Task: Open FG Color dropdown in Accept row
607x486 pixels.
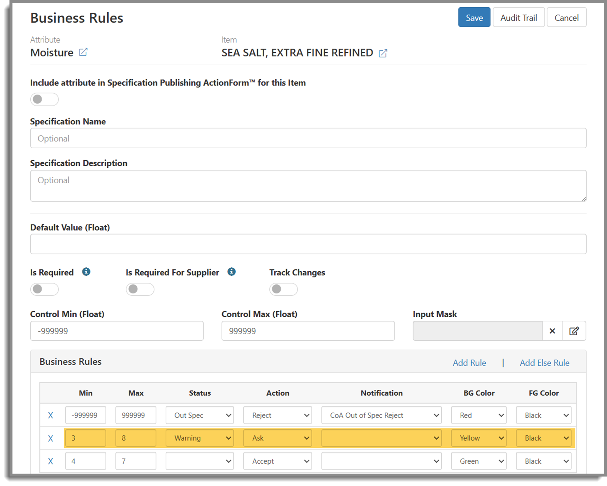Action: (544, 461)
